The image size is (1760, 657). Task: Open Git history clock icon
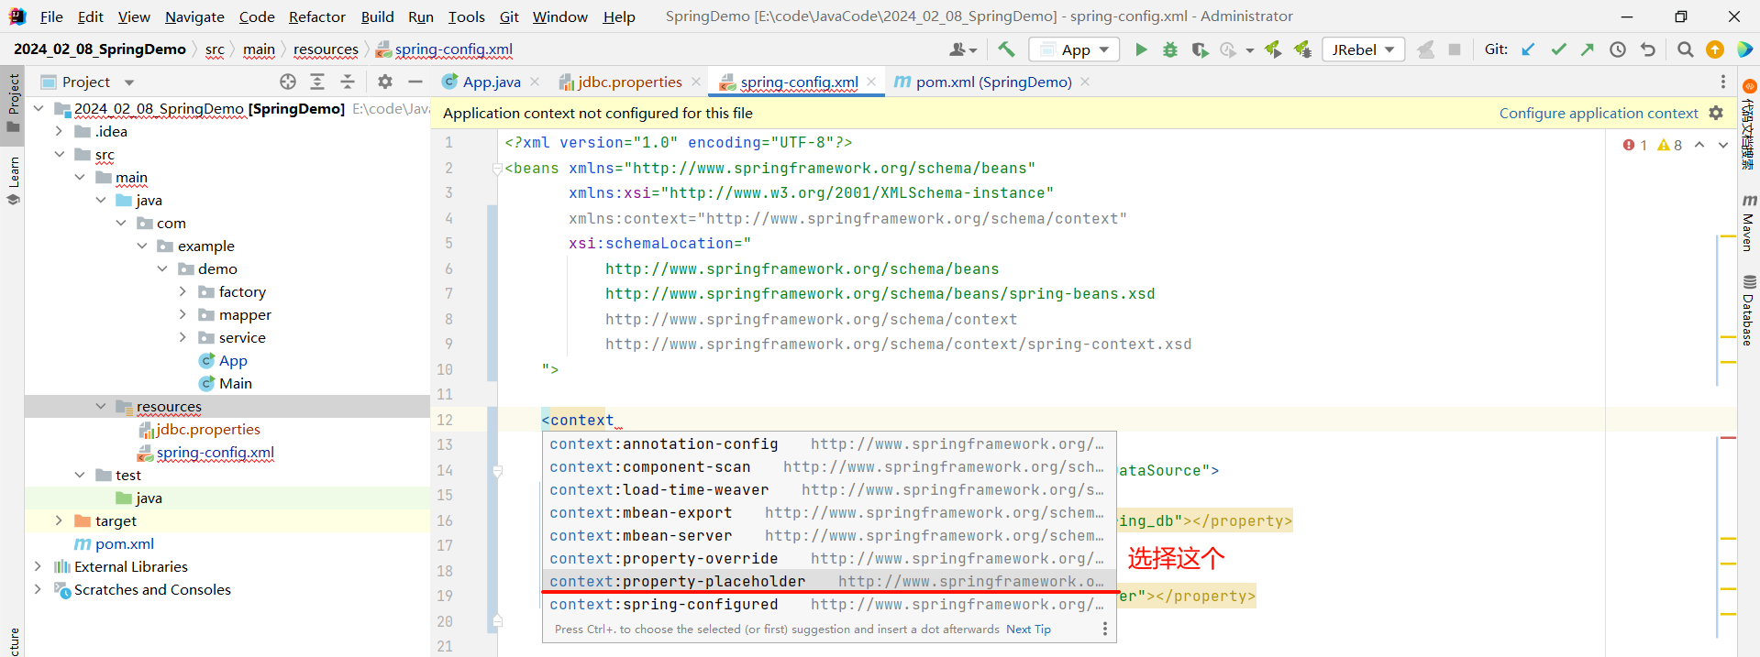click(1618, 49)
